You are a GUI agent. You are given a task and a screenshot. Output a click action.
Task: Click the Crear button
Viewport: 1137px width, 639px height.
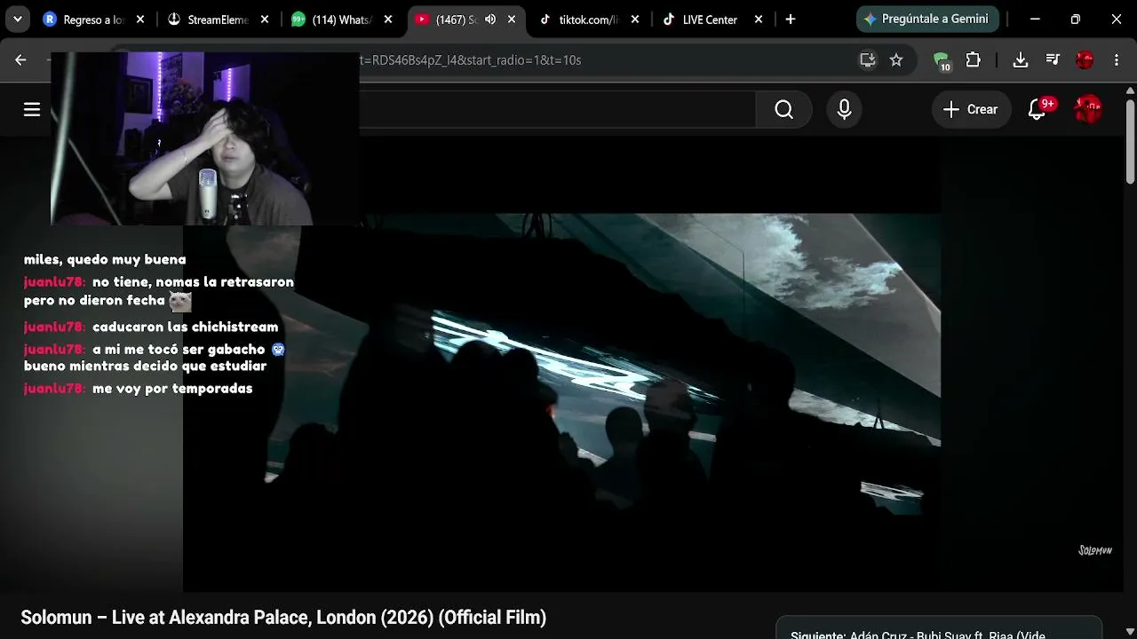[971, 109]
